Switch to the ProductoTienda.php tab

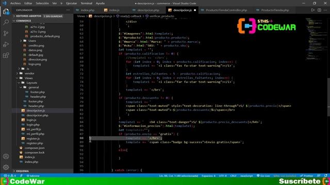[x=275, y=10]
